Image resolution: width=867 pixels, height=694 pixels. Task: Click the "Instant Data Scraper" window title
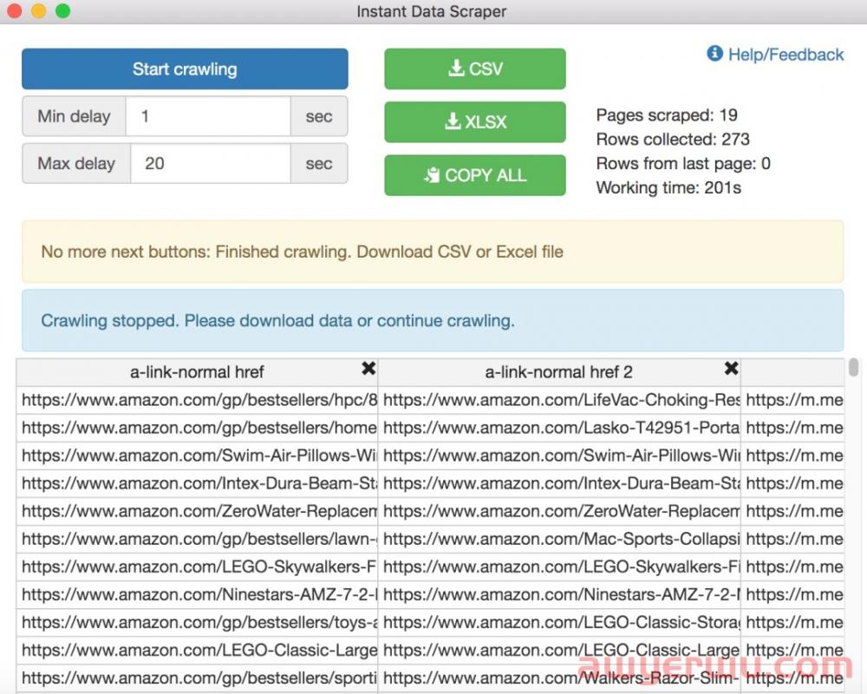pyautogui.click(x=432, y=11)
